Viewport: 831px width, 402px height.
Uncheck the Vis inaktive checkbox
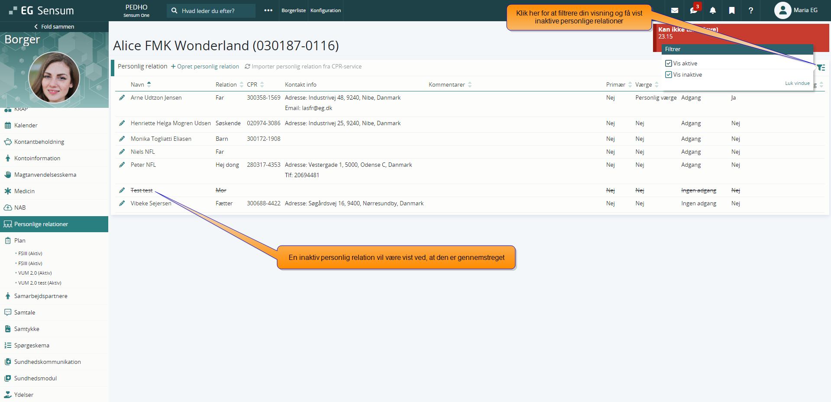click(669, 75)
